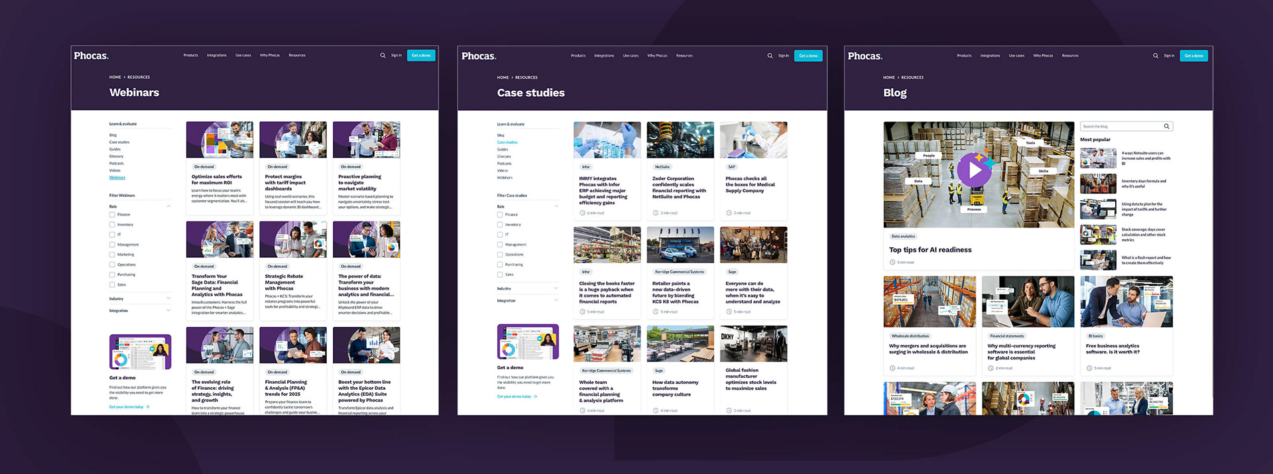
Task: Click HOME breadcrumb on the Webinars page
Action: tap(115, 77)
